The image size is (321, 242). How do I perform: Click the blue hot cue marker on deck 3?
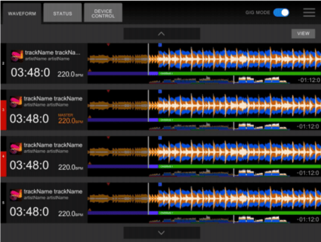click(160, 91)
